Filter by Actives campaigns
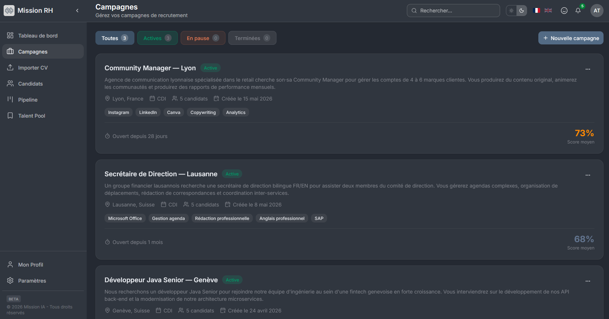This screenshot has width=609, height=319. coord(157,38)
